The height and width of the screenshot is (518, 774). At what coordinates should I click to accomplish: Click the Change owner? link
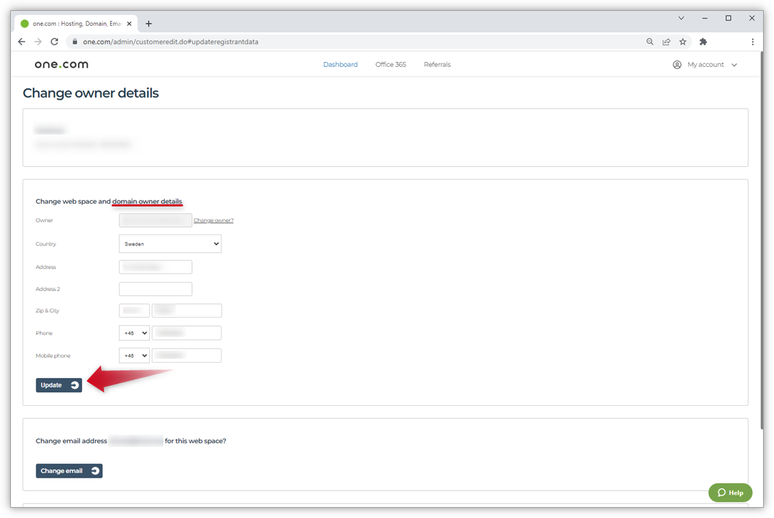click(213, 220)
